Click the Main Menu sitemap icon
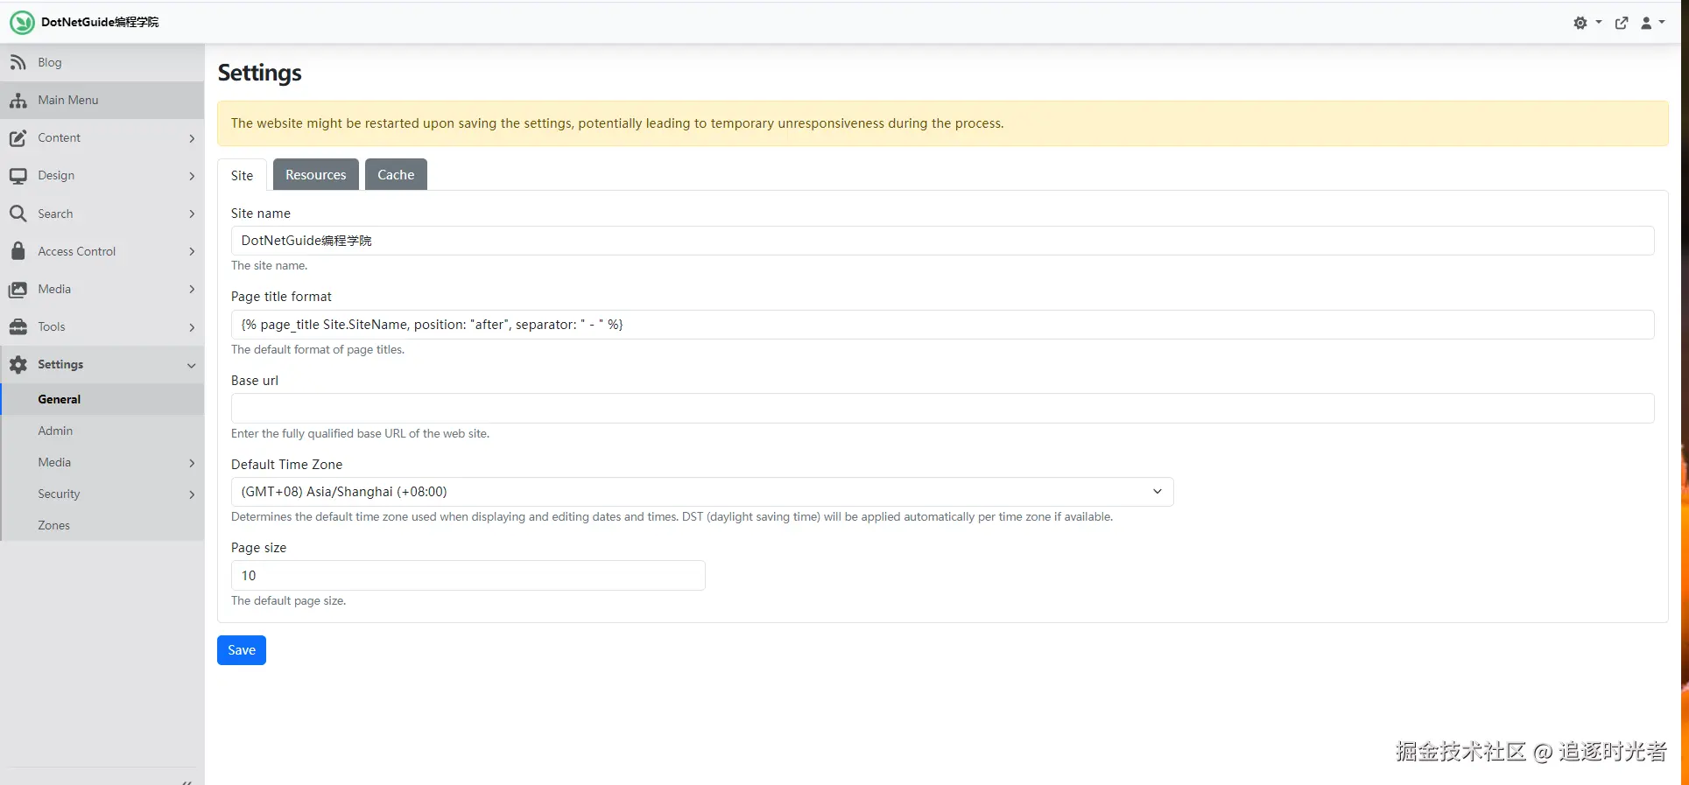 [x=18, y=101]
